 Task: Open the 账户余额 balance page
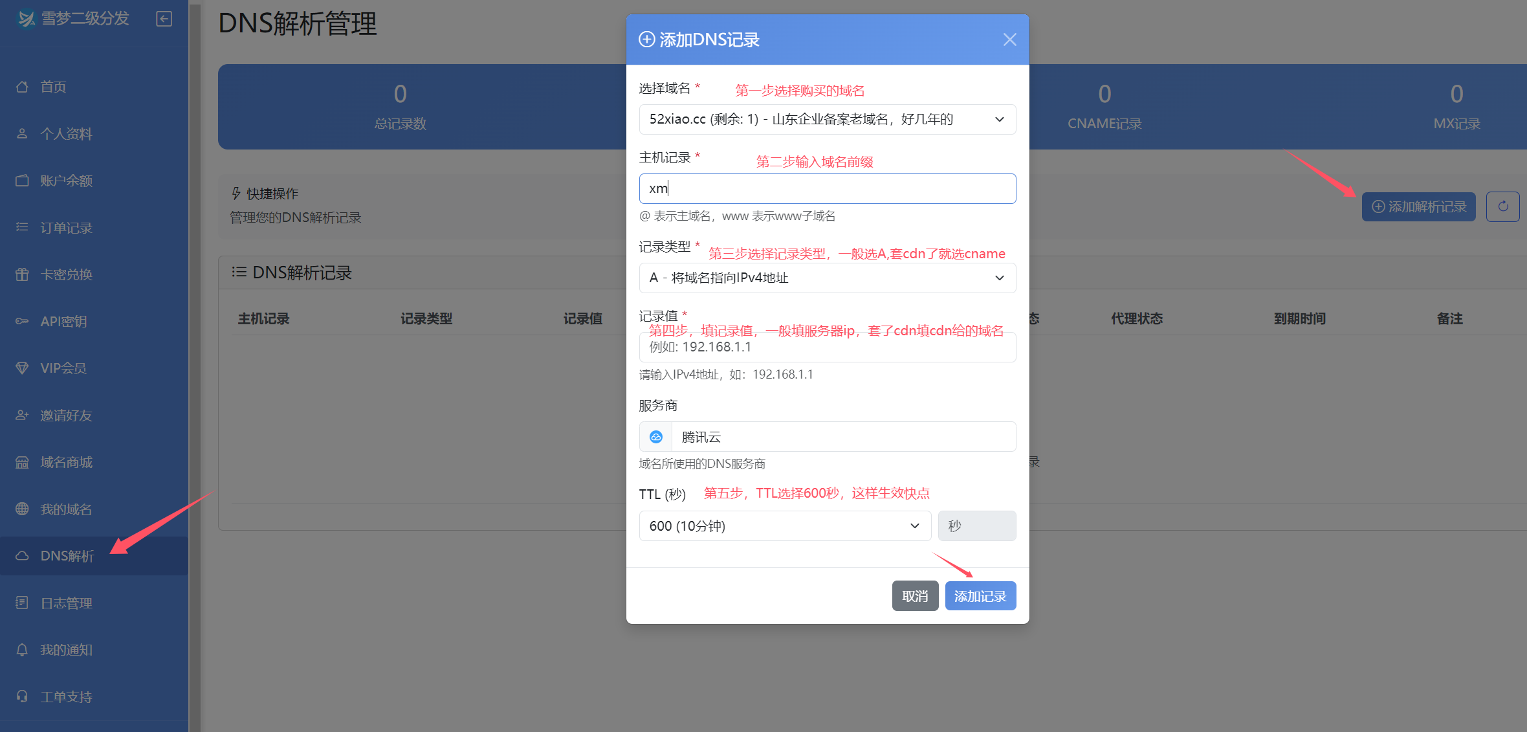(x=65, y=181)
